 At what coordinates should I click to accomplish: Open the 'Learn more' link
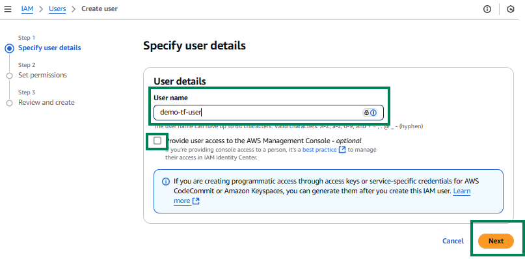point(462,191)
